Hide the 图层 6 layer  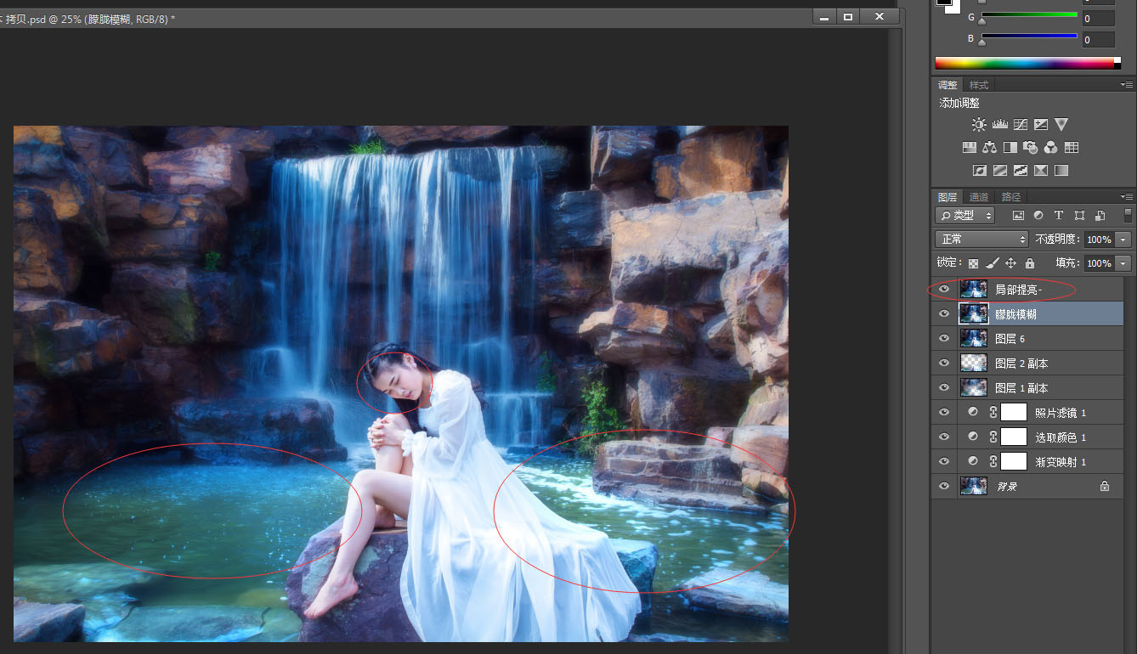click(x=944, y=339)
